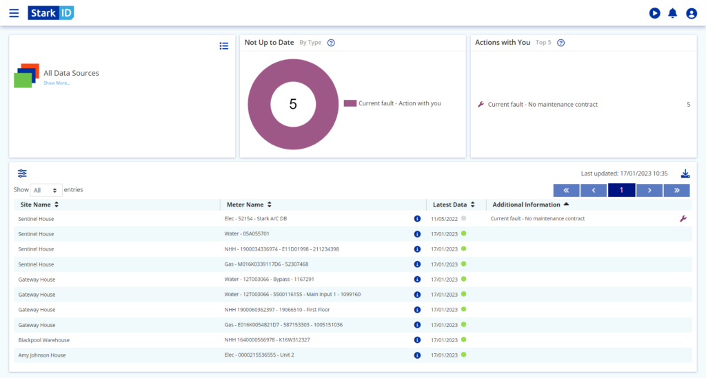Open the Show entries dropdown
Viewport: 706px width, 378px height.
47,190
